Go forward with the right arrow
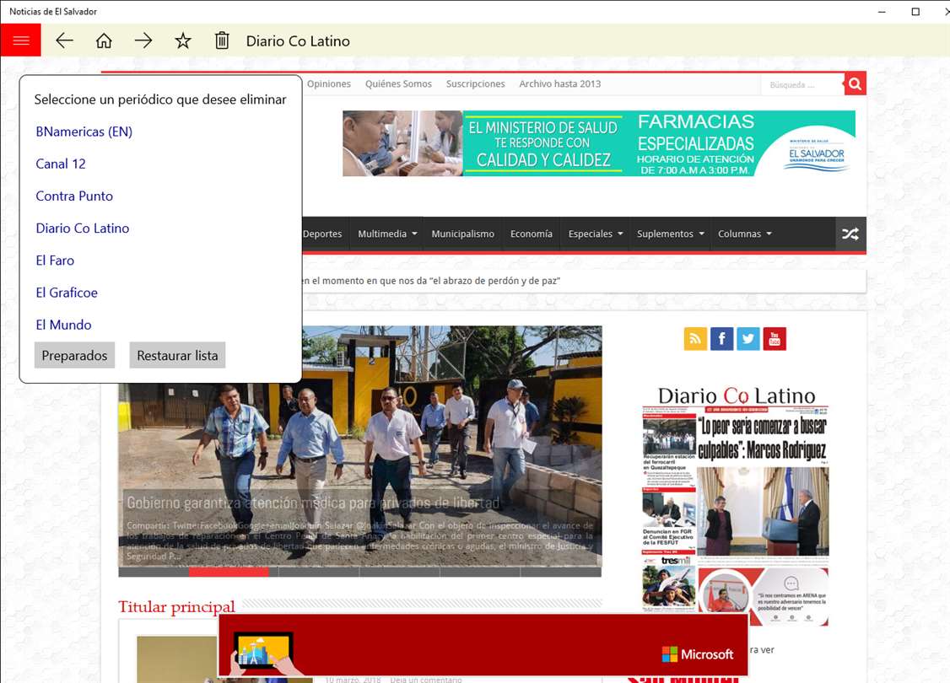This screenshot has height=683, width=950. point(143,40)
